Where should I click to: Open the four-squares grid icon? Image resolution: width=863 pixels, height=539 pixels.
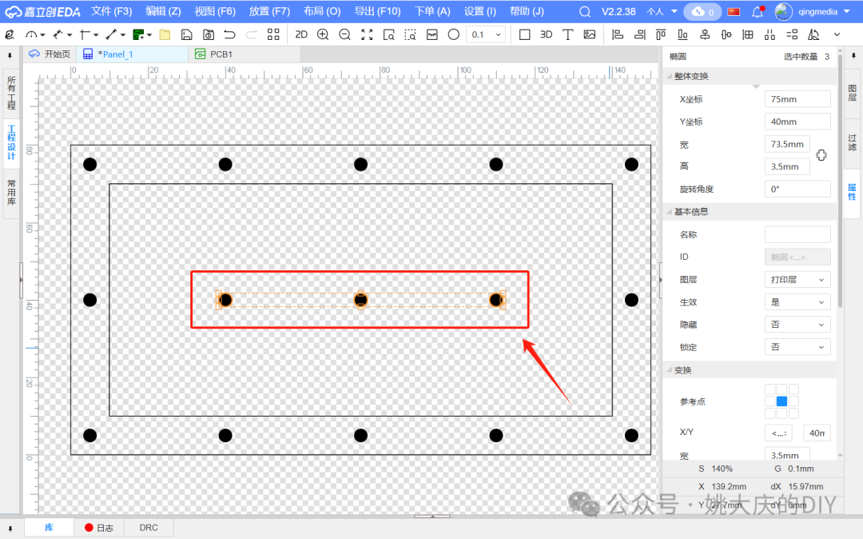coord(273,34)
